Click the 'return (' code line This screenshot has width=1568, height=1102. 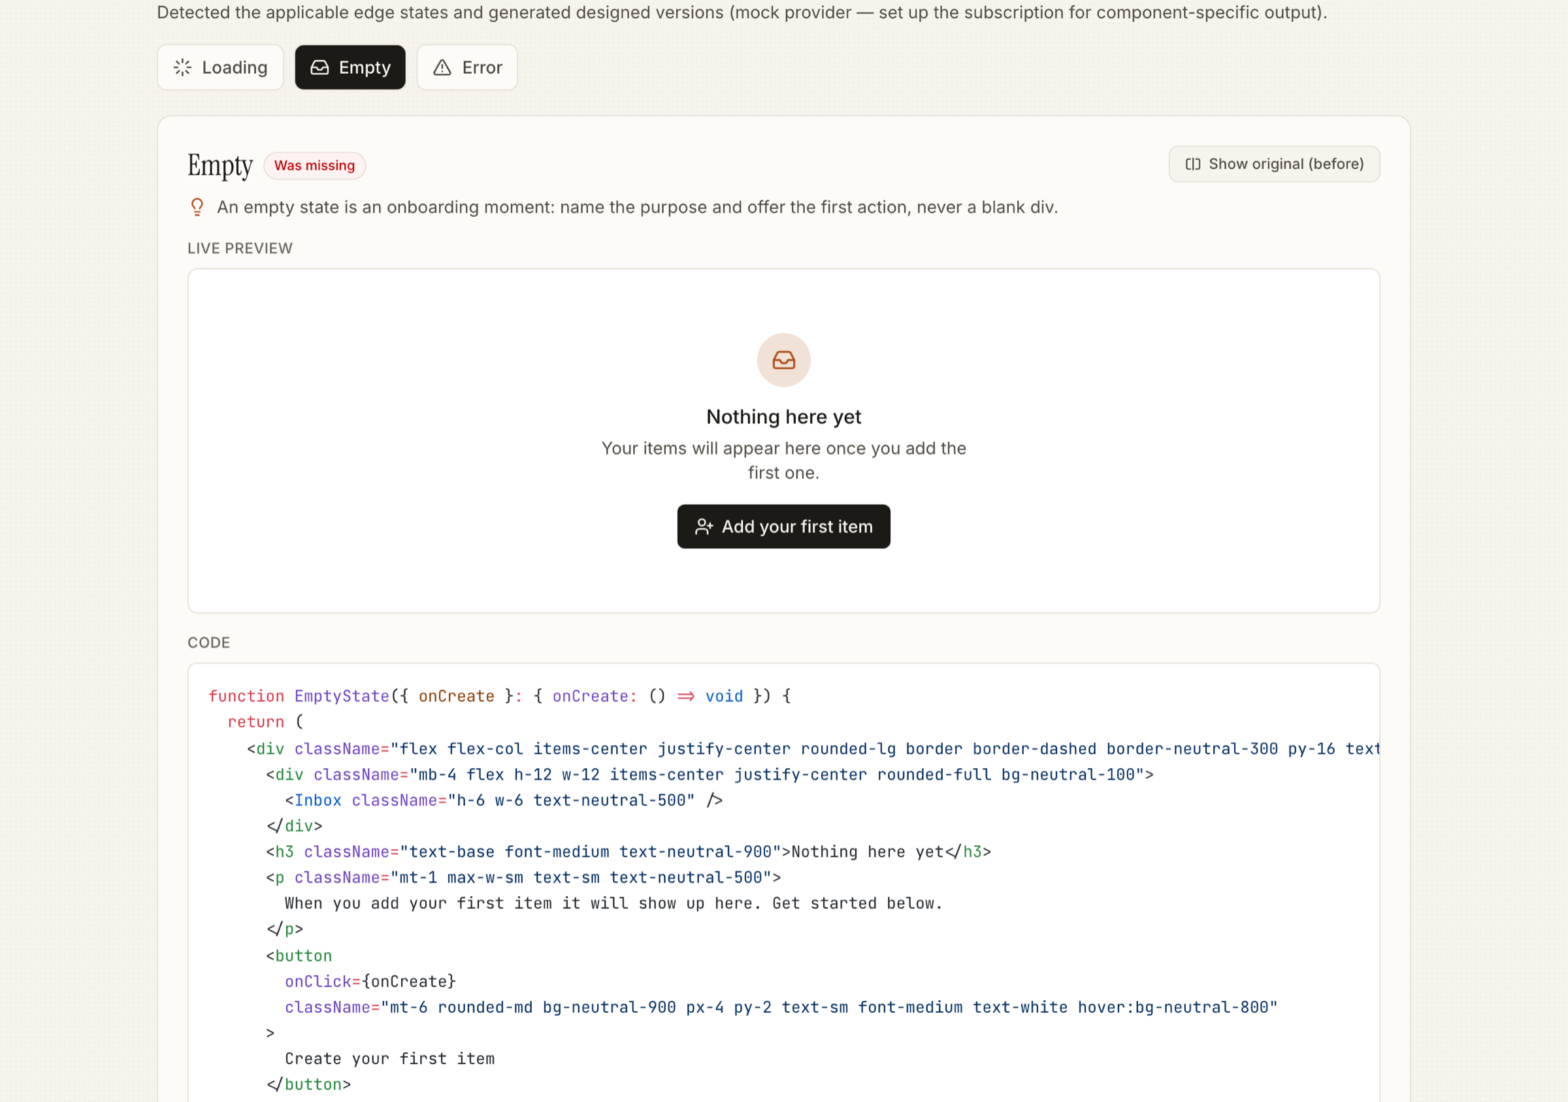(266, 722)
